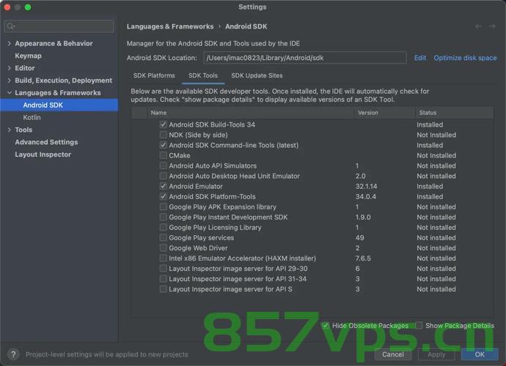Open Kotlin settings page

32,117
